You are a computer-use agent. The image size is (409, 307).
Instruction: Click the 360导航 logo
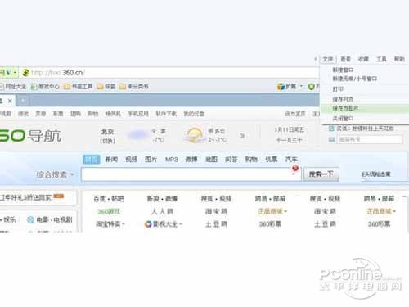tap(30, 136)
